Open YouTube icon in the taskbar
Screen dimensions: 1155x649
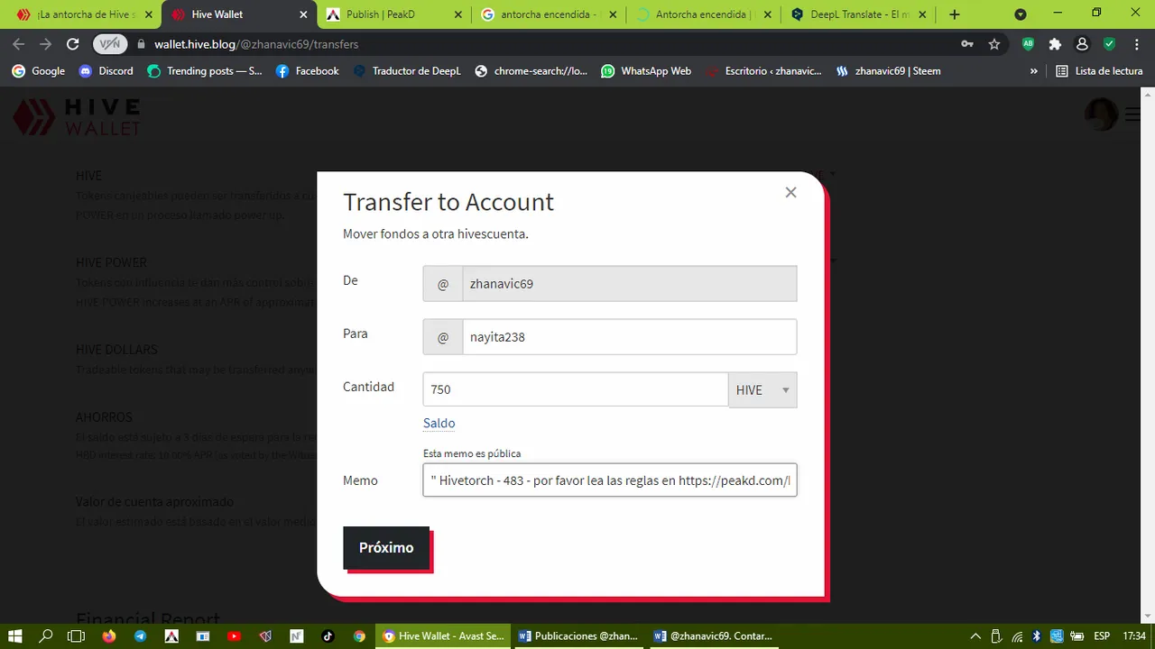(x=234, y=635)
